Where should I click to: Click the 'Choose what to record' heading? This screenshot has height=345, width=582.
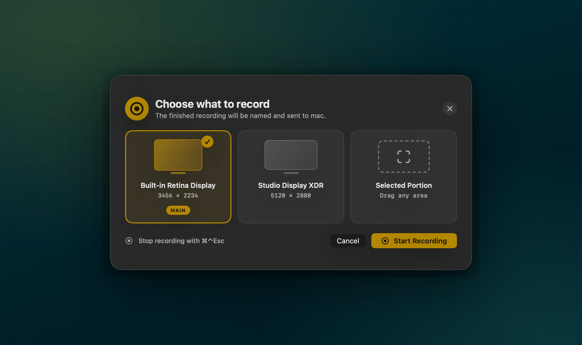212,104
